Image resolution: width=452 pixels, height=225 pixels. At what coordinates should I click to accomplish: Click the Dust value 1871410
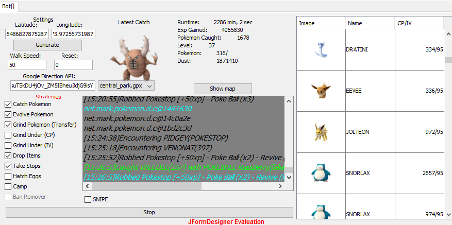(x=227, y=61)
